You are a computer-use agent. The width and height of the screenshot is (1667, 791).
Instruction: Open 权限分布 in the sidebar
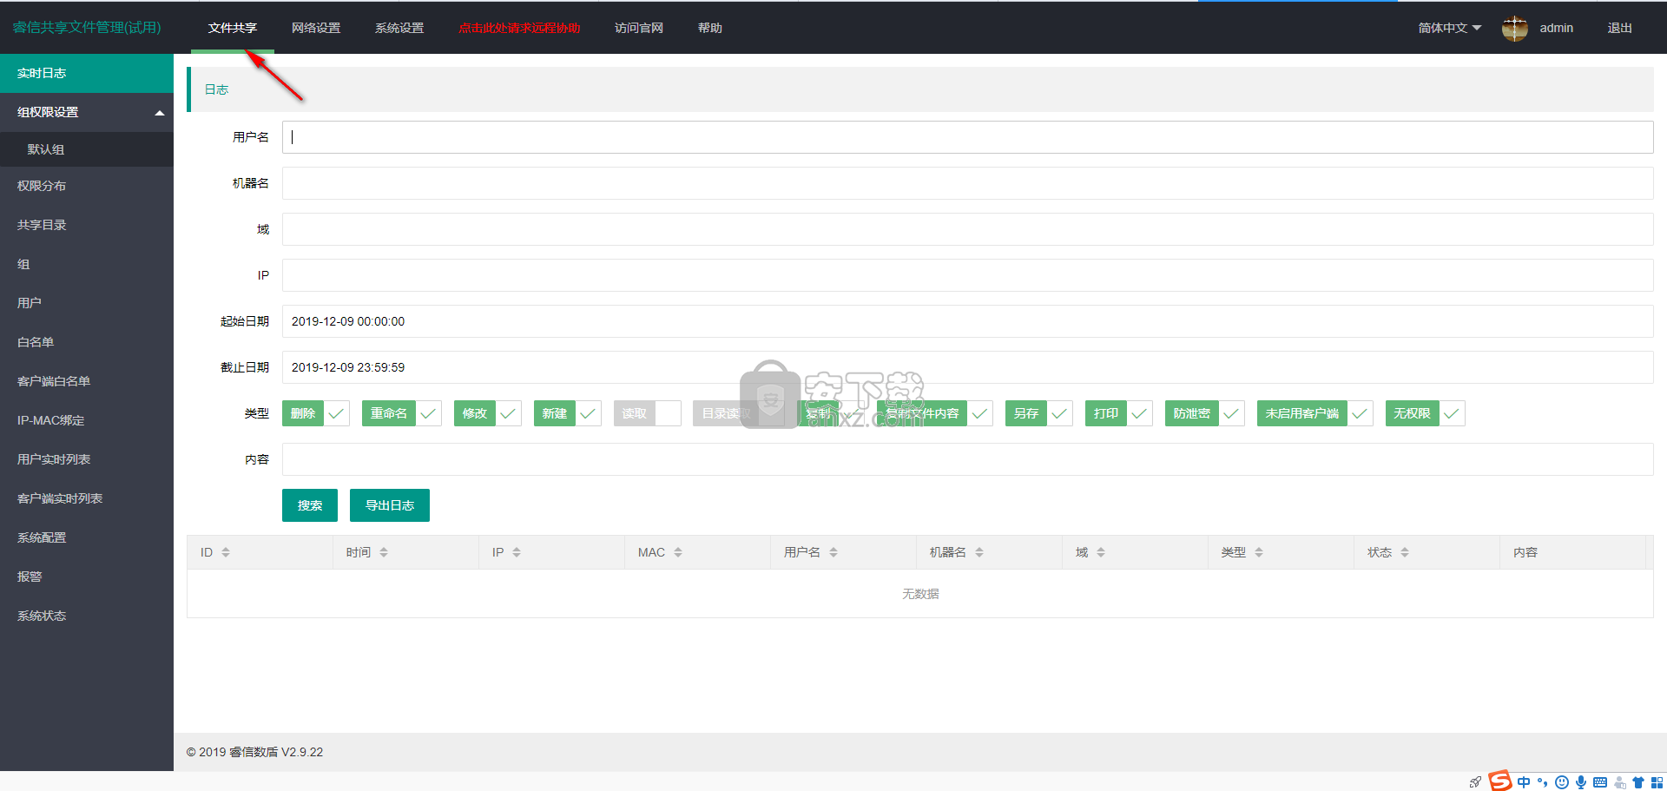coord(87,186)
